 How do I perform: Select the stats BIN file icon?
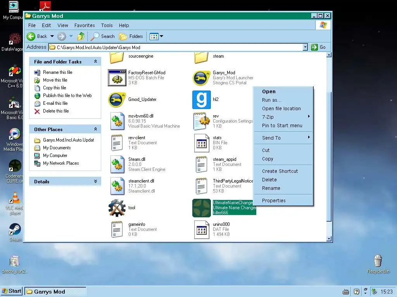202,143
